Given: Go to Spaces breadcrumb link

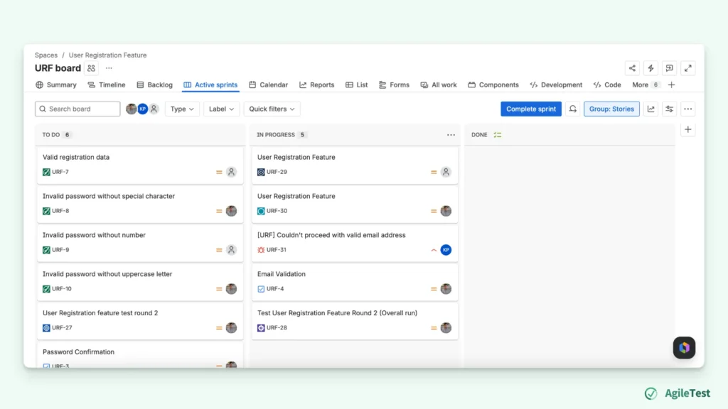Looking at the screenshot, I should point(46,55).
